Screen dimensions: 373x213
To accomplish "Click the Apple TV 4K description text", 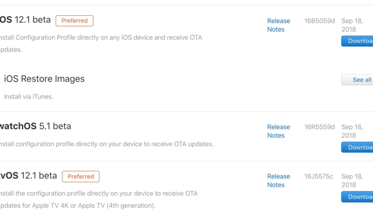I will (77, 205).
